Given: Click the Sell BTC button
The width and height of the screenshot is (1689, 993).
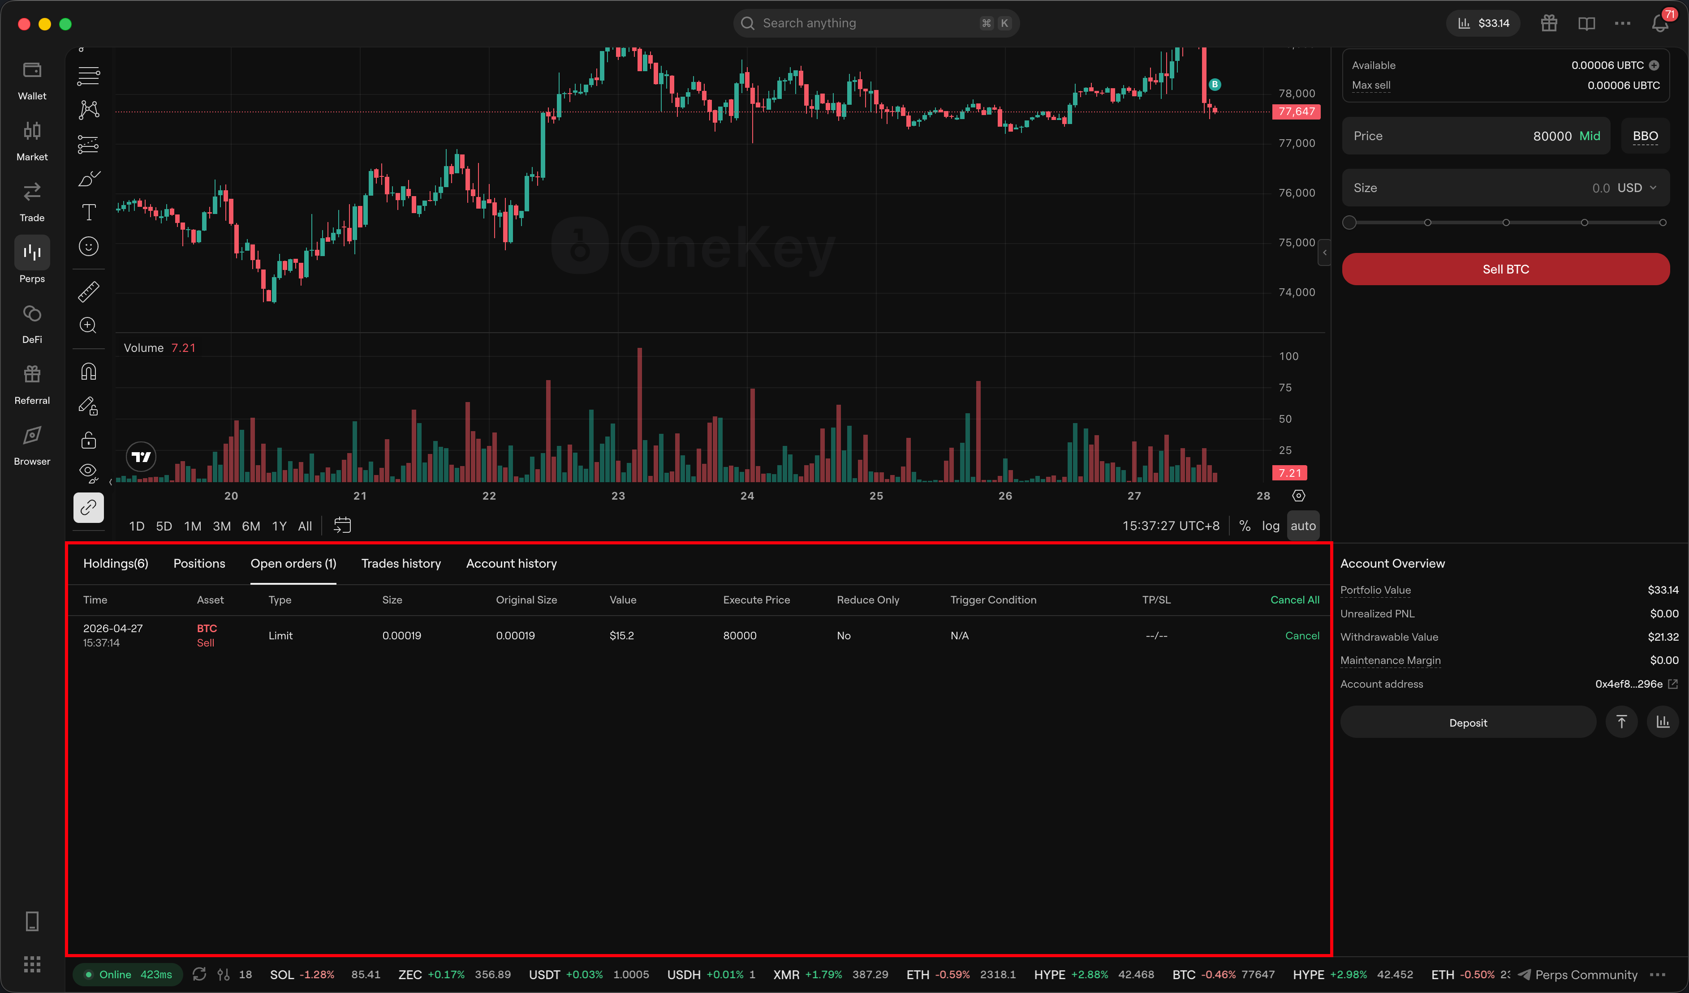Looking at the screenshot, I should tap(1505, 269).
